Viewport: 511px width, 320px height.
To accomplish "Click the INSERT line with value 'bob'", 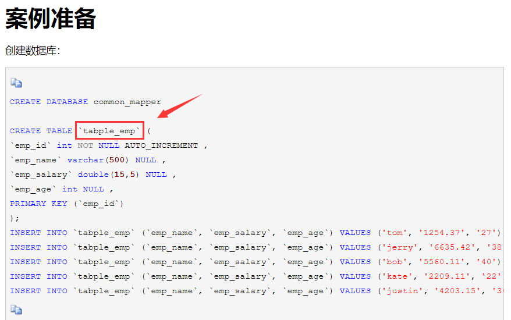I will click(x=256, y=262).
